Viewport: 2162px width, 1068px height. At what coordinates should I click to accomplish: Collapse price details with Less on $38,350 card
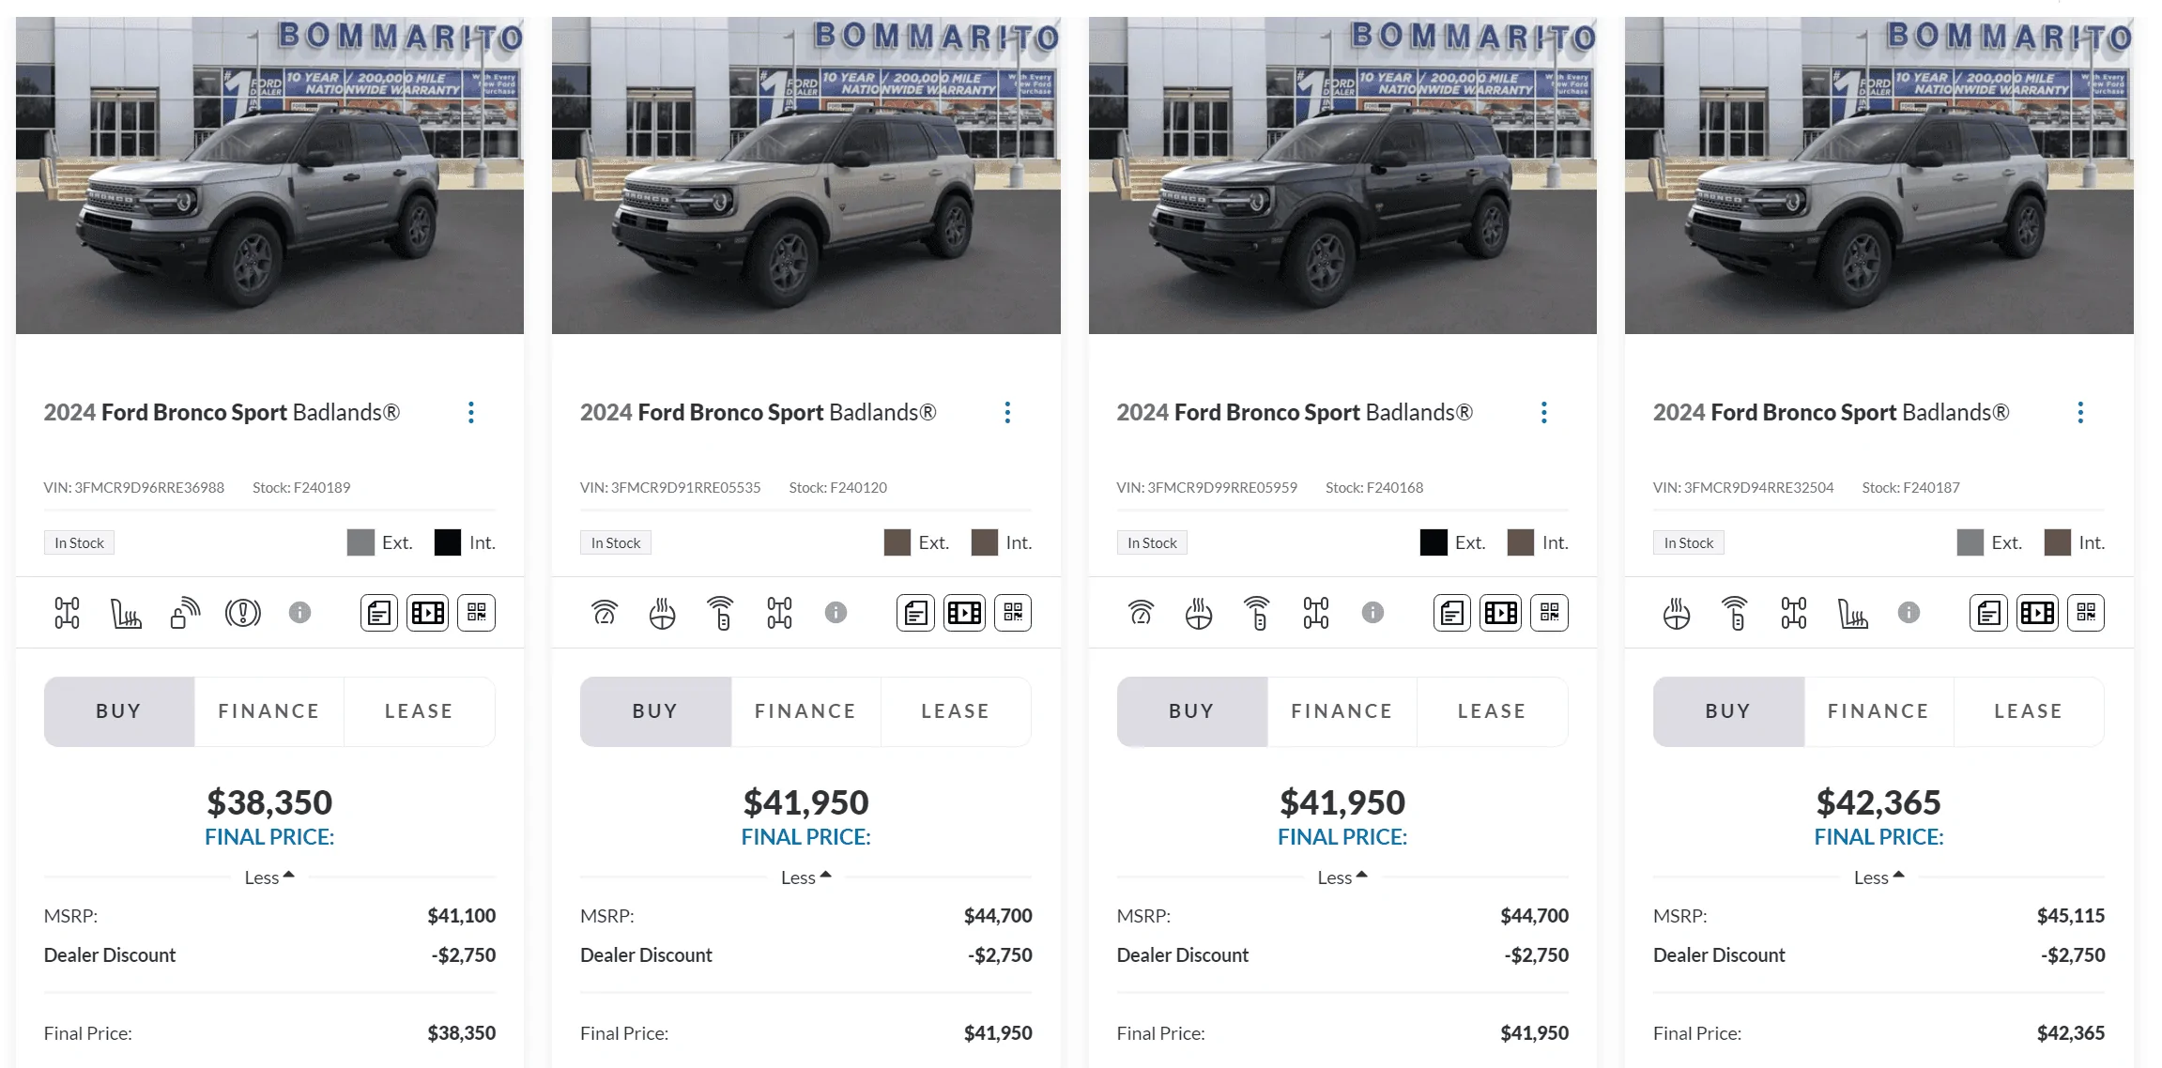pyautogui.click(x=269, y=877)
